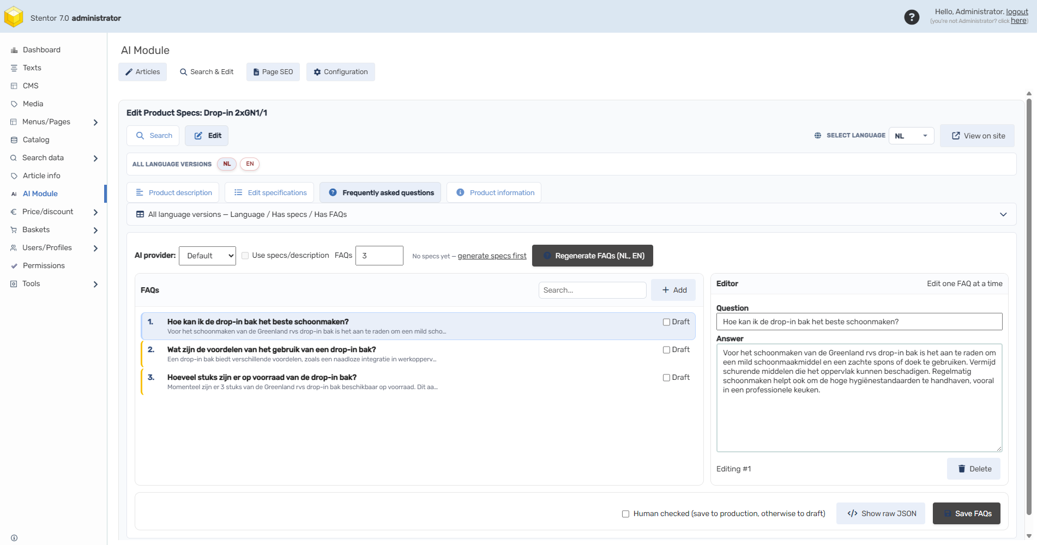Click the Baskets cart icon

coord(14,230)
